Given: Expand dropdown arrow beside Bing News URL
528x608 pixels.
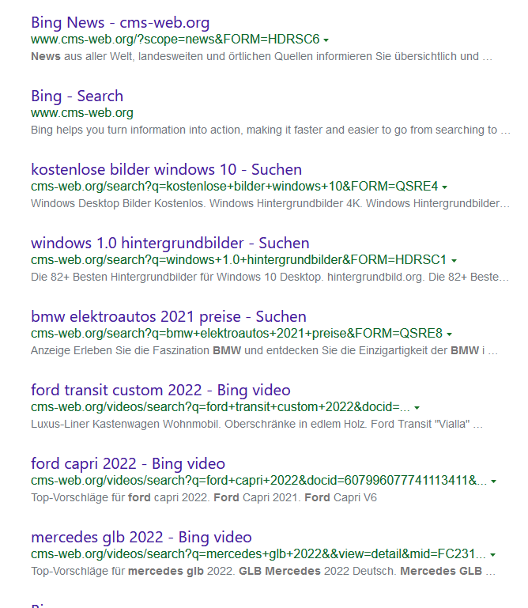Looking at the screenshot, I should coord(326,40).
